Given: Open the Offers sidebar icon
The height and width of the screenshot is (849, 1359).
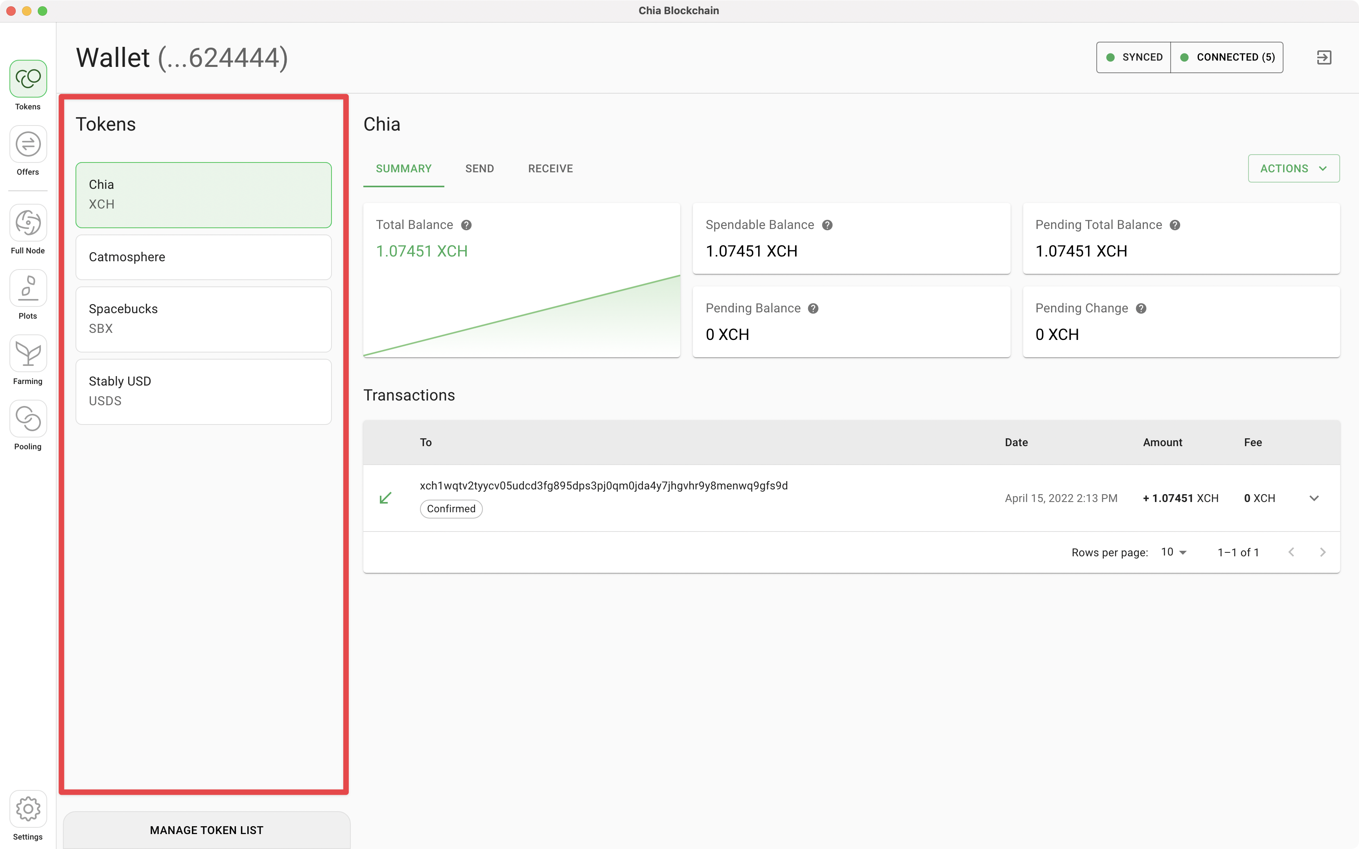Looking at the screenshot, I should [x=28, y=145].
